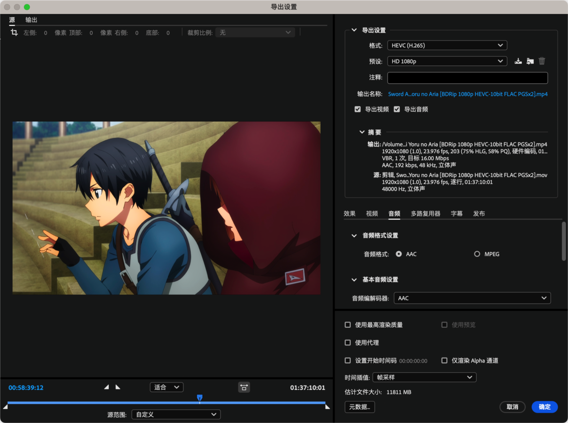Click the blue playhead on timeline
568x423 pixels.
coord(200,398)
